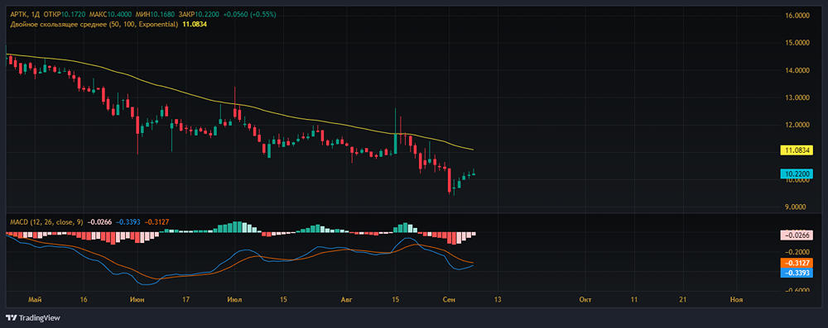Image resolution: width=828 pixels, height=328 pixels.
Task: Click 16.0000 on the price axis
Action: coord(797,16)
